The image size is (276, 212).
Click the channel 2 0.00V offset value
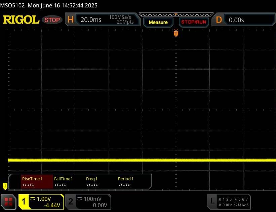click(x=100, y=205)
